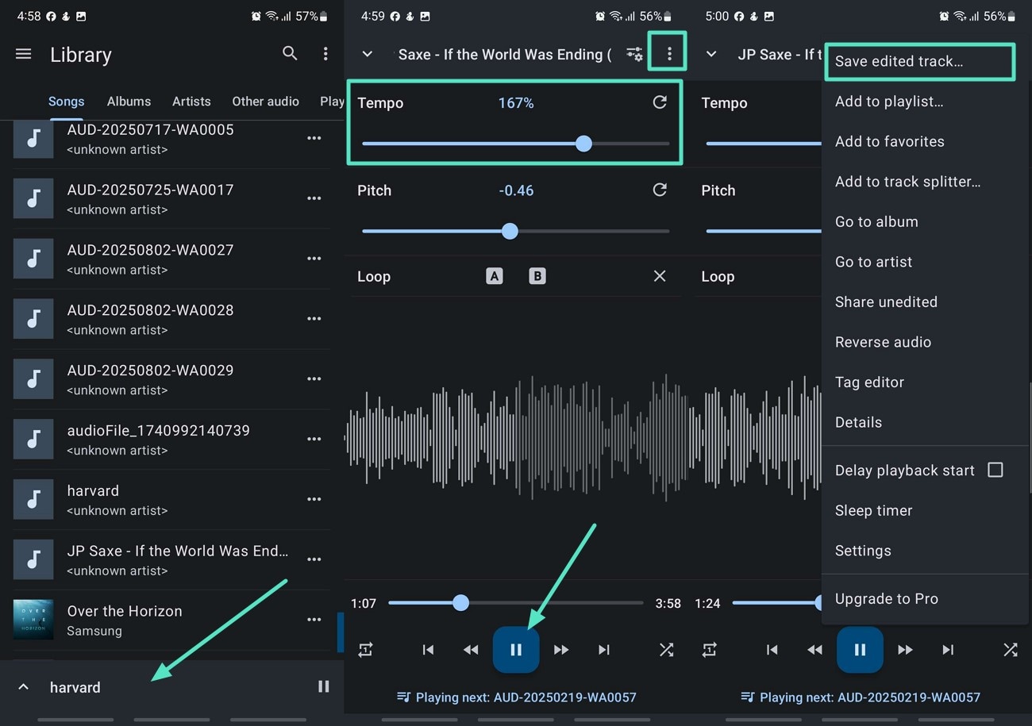Tap Over the Horizon album thumbnail
Image resolution: width=1032 pixels, height=726 pixels.
click(33, 620)
